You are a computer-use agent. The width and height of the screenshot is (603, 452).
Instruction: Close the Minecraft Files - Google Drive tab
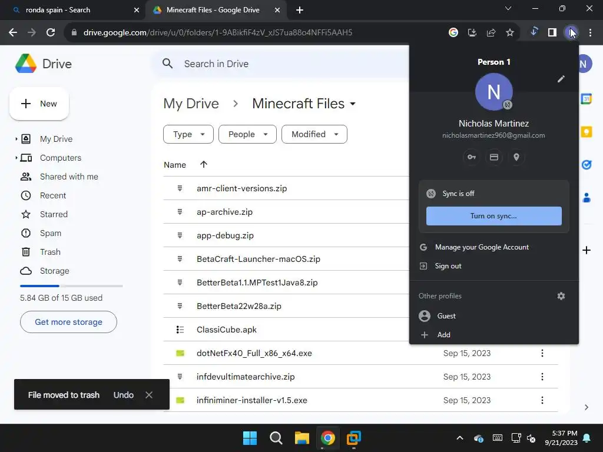pyautogui.click(x=277, y=10)
